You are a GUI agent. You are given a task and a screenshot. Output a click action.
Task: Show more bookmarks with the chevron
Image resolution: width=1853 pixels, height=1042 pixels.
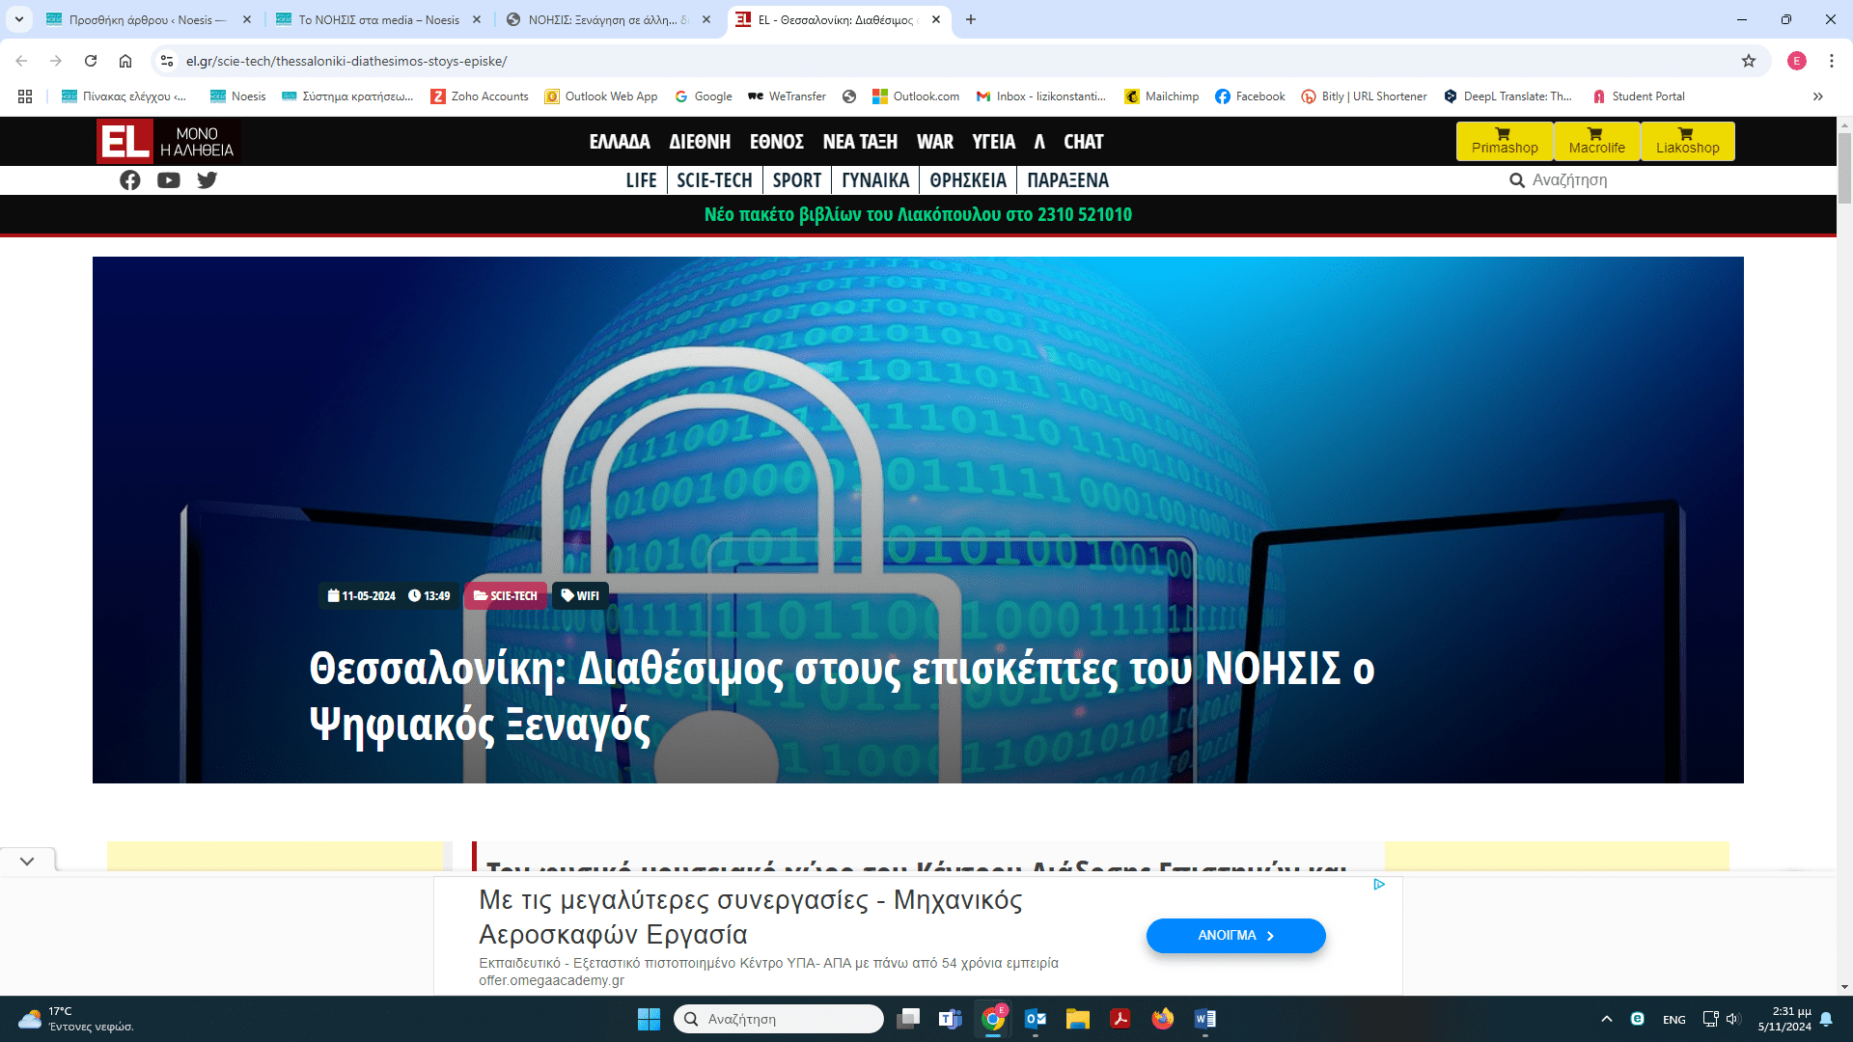[x=1818, y=96]
